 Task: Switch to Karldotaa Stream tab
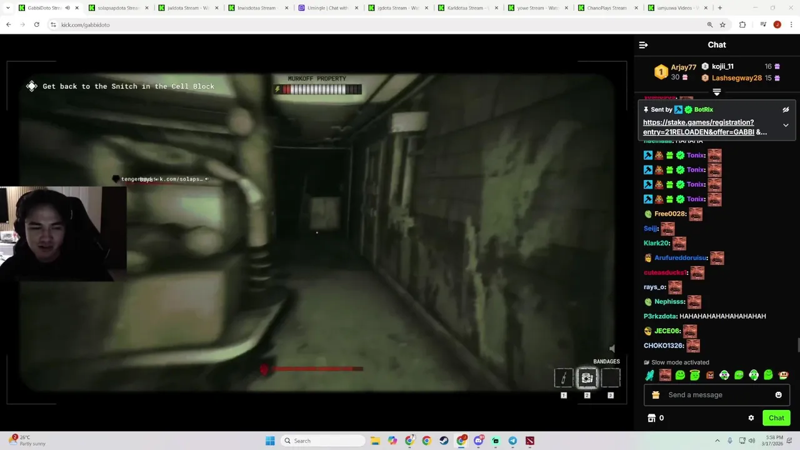(x=467, y=8)
